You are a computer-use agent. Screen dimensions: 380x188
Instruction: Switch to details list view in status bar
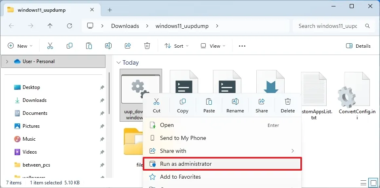point(363,183)
